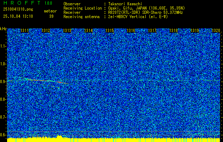Screen dimensions: 223x142
Task: Click the HROFFT title text
Action: tap(22, 3)
